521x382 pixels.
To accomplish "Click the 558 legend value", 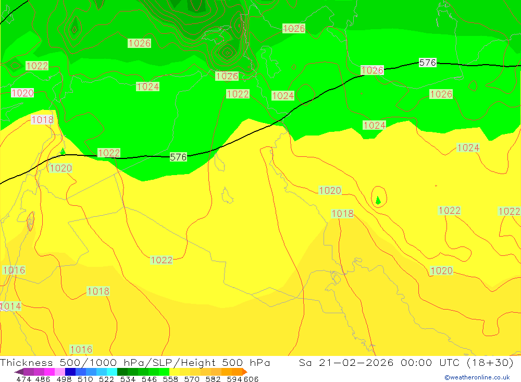I will click(170, 379).
